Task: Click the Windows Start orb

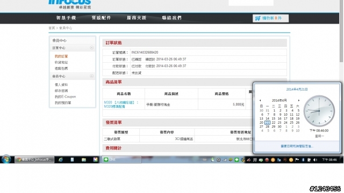Action: point(6,159)
